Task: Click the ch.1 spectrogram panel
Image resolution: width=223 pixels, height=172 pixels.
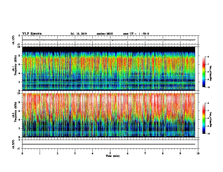Action: 109,69
